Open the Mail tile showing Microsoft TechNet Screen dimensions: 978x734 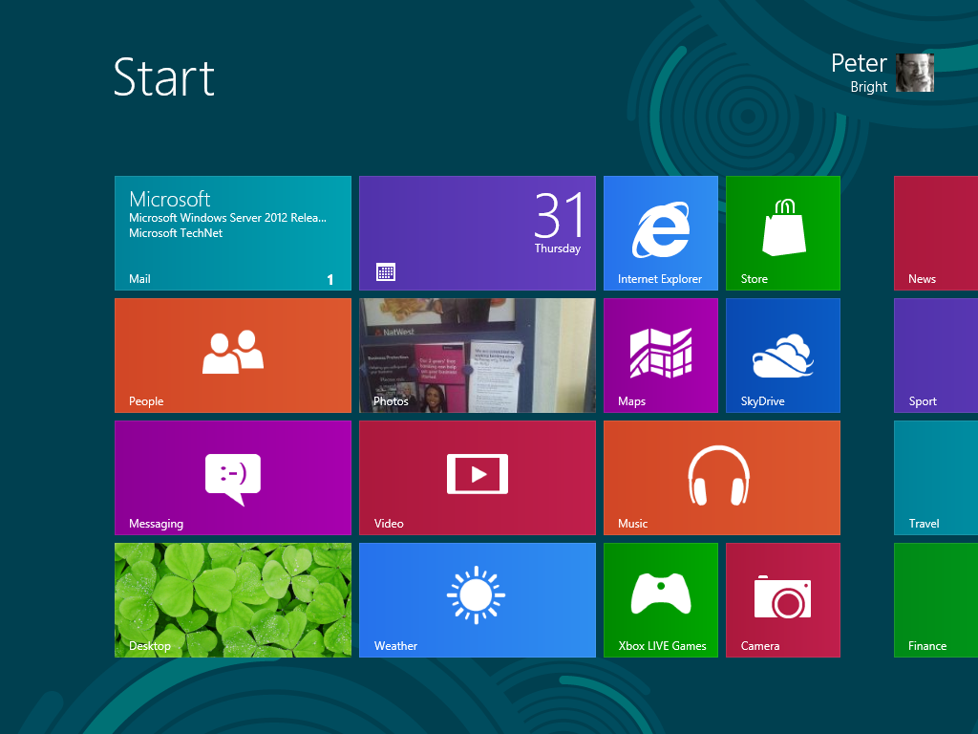[232, 232]
